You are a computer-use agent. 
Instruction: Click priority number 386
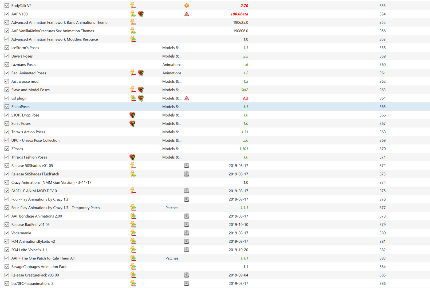[x=382, y=283]
